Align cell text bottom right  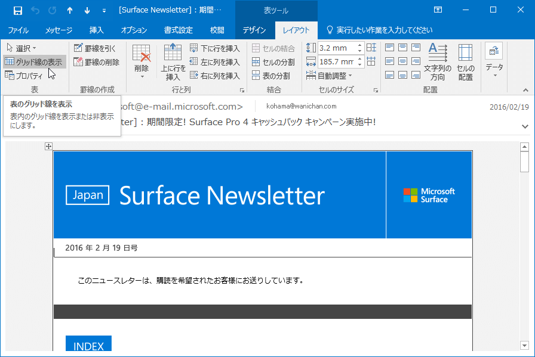point(416,75)
